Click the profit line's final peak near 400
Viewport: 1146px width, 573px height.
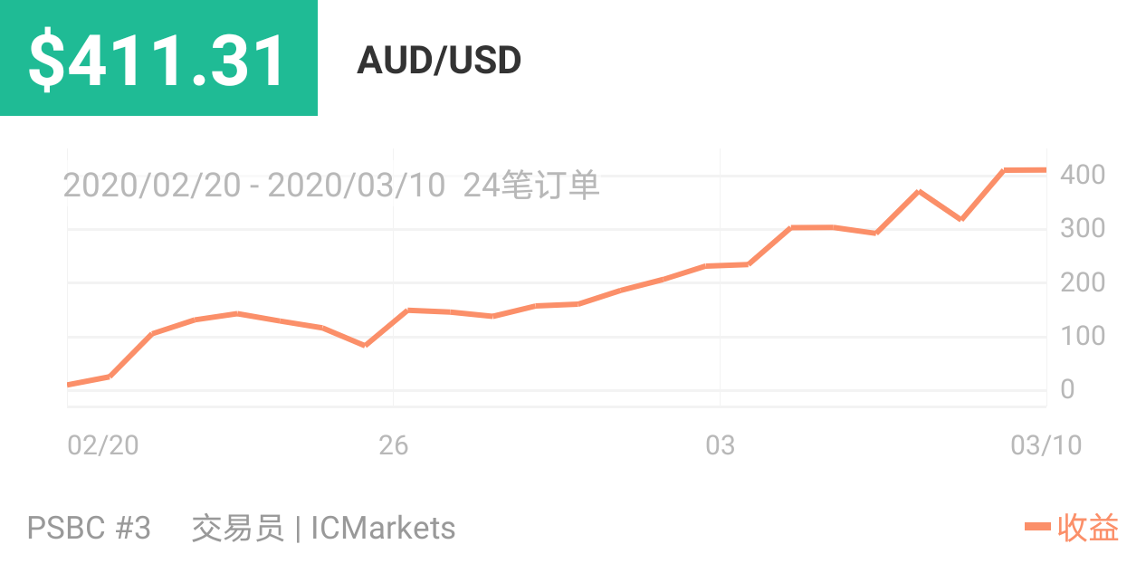1005,170
